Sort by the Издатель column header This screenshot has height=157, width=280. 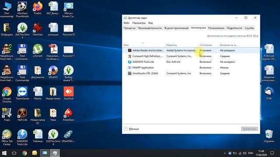click(x=182, y=45)
